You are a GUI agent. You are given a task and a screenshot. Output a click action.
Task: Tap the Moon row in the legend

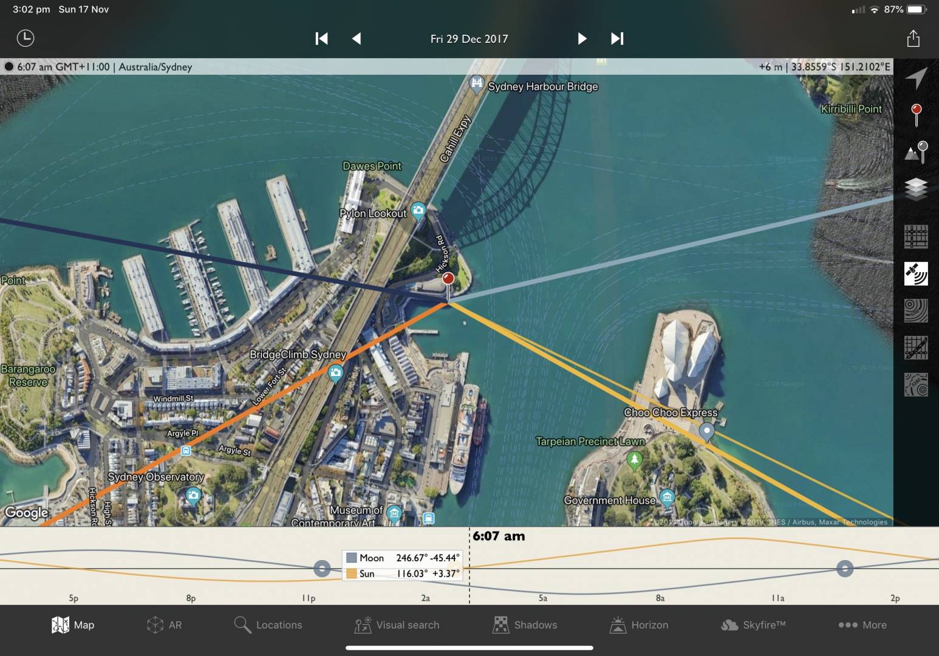403,558
